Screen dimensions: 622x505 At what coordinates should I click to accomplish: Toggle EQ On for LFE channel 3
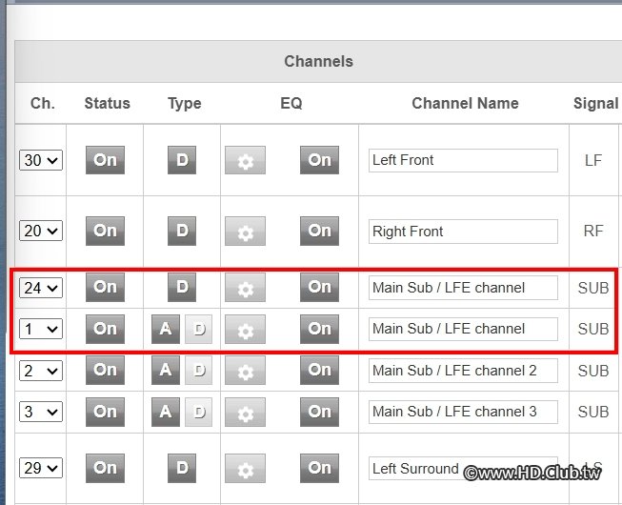coord(319,413)
